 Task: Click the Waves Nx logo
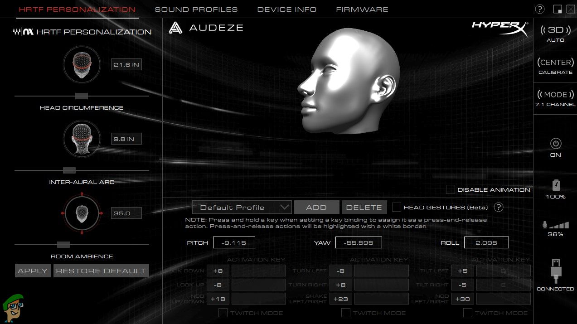tap(24, 32)
